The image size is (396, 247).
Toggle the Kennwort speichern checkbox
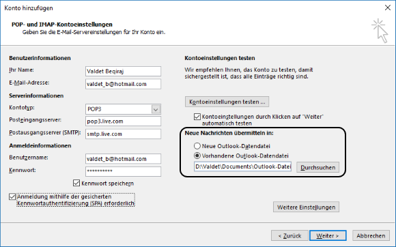[x=76, y=183]
